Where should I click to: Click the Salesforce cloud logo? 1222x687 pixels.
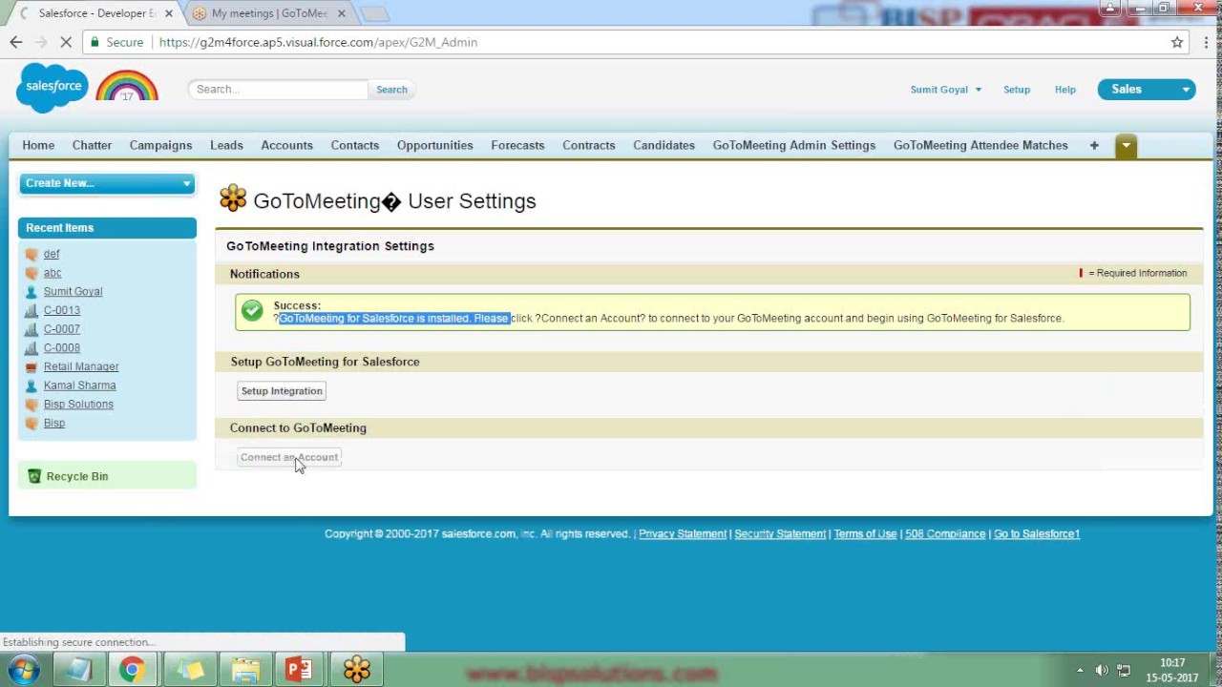pos(52,87)
